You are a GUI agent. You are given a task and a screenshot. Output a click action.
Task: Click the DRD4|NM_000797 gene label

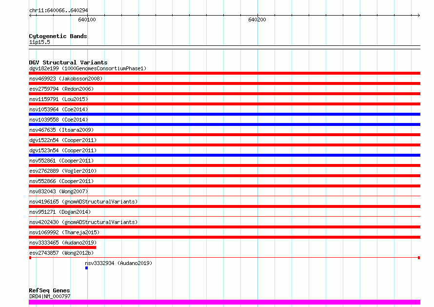[x=50, y=296]
